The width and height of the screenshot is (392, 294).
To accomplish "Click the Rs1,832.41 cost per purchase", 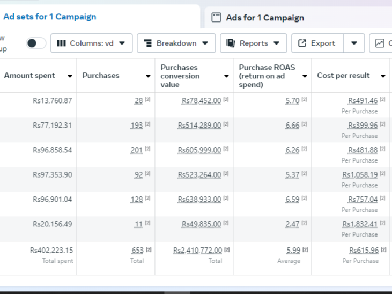I will click(360, 224).
